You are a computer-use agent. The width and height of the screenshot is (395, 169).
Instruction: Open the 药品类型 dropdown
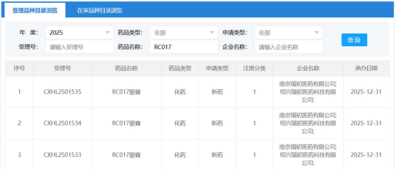click(x=184, y=32)
